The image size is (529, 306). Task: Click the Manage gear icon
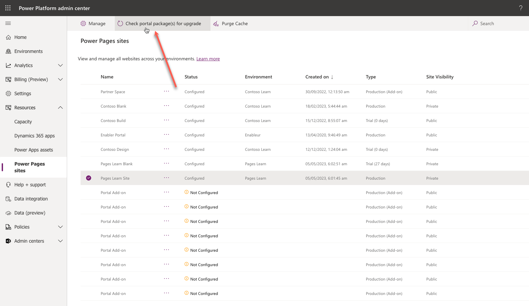(x=83, y=23)
